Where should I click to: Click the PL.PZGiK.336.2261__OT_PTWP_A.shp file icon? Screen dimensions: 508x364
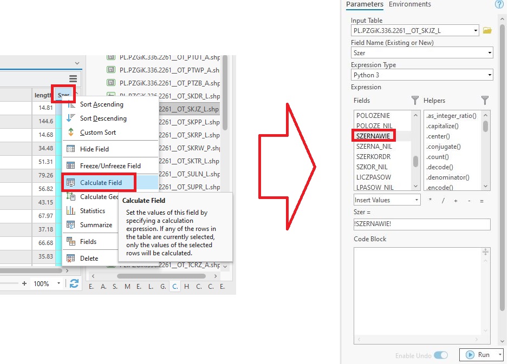point(111,70)
